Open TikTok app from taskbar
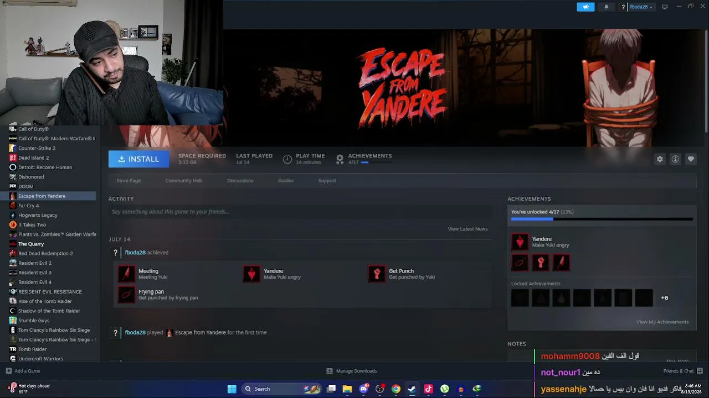 click(x=428, y=389)
